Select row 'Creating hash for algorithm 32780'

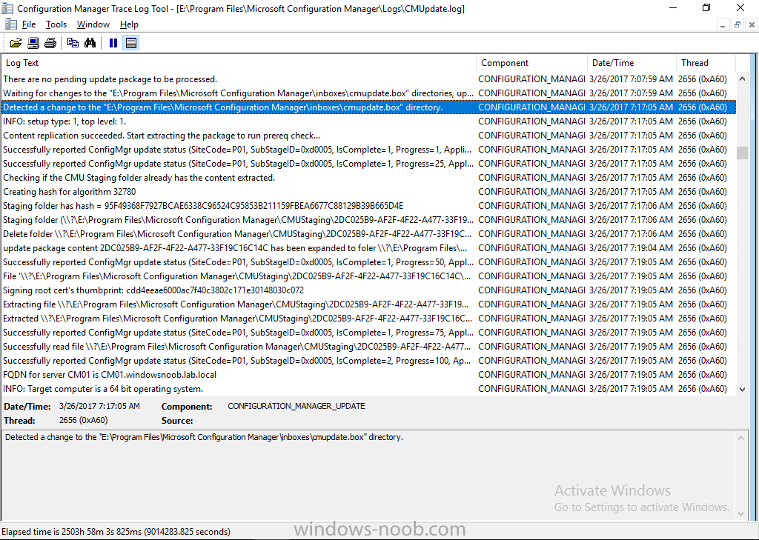pyautogui.click(x=369, y=192)
